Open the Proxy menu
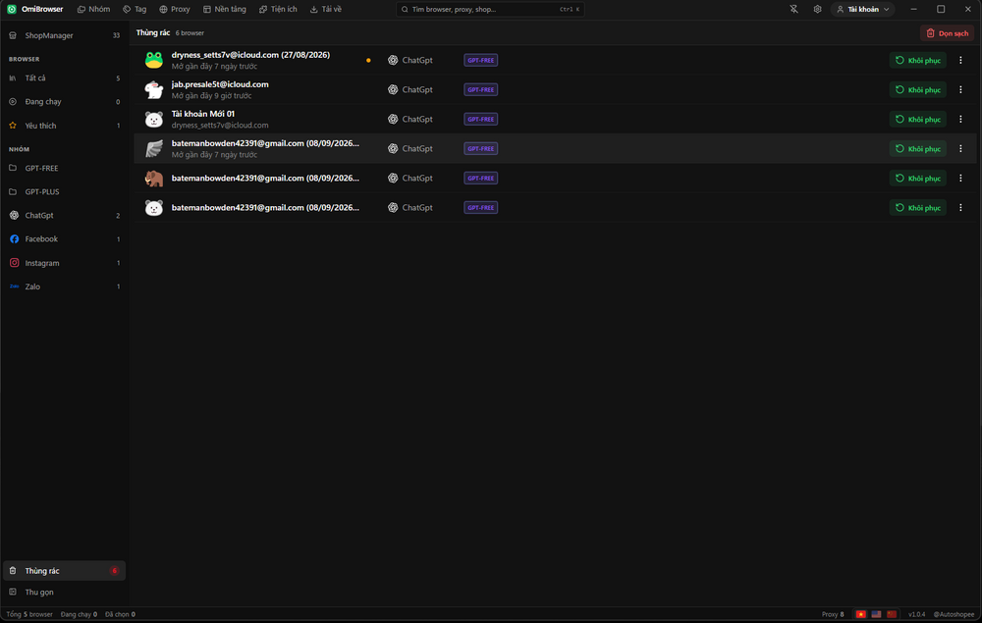The height and width of the screenshot is (623, 982). click(175, 10)
